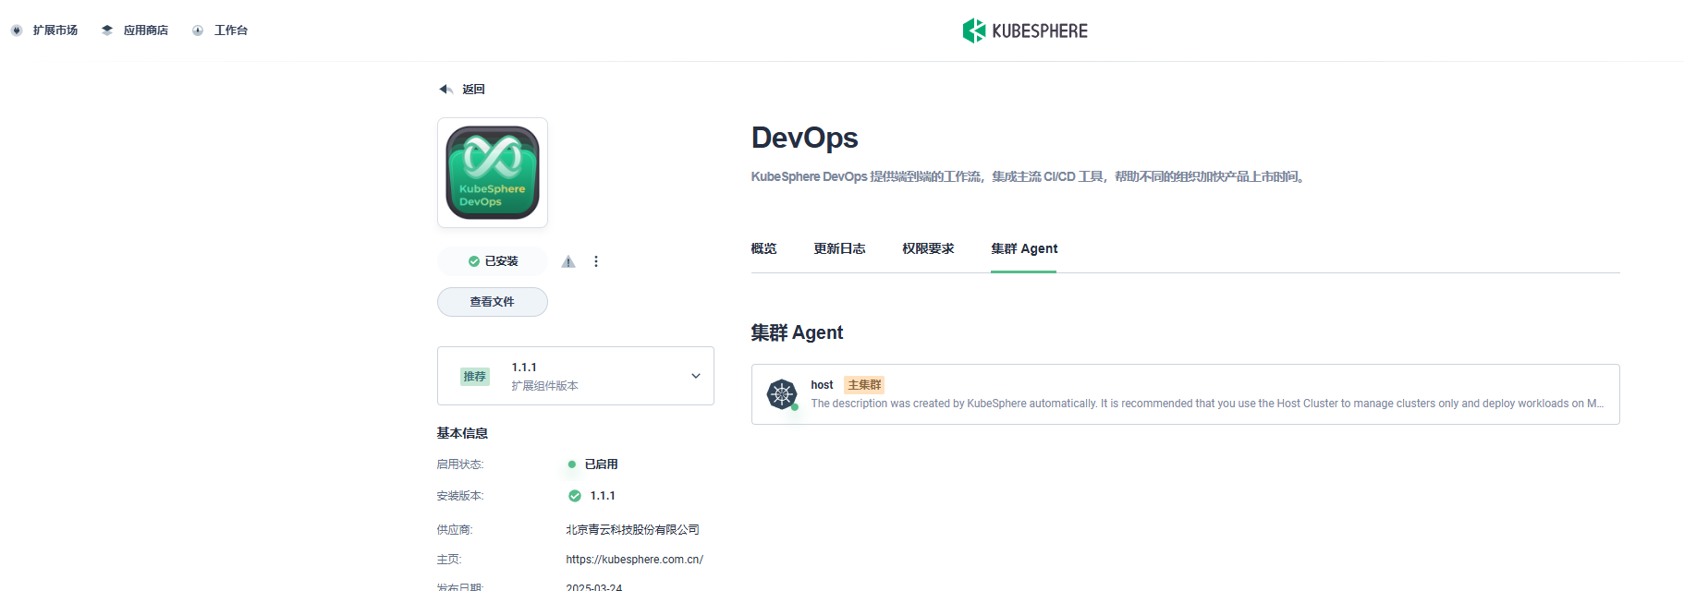Viewport: 1684px width, 591px height.
Task: Click the 查看文件 button
Action: [x=493, y=302]
